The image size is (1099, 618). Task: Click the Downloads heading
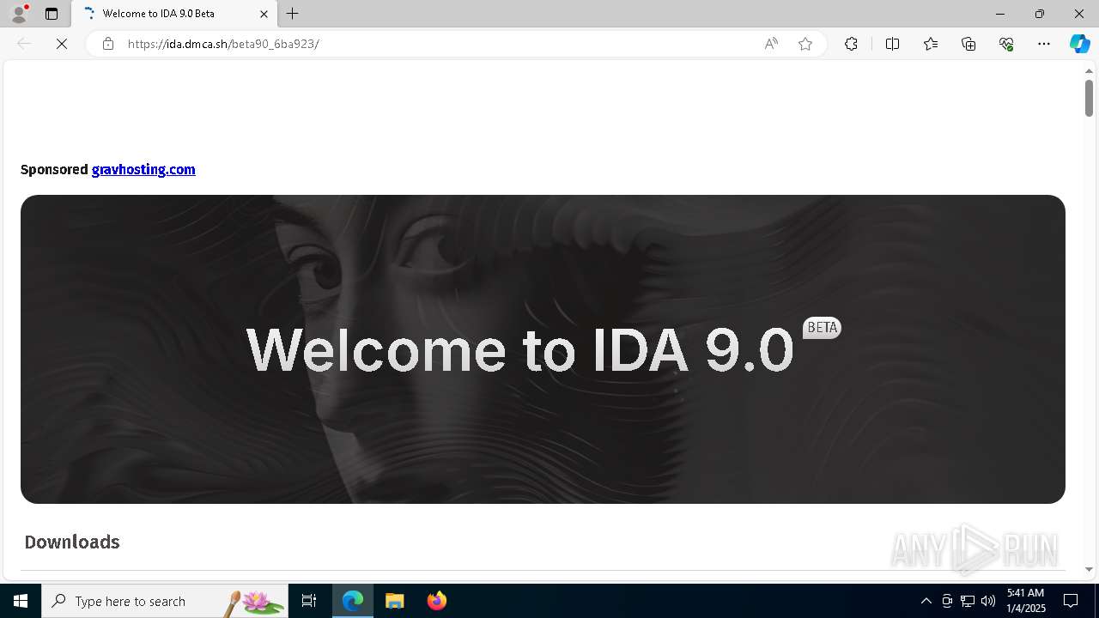(x=72, y=542)
